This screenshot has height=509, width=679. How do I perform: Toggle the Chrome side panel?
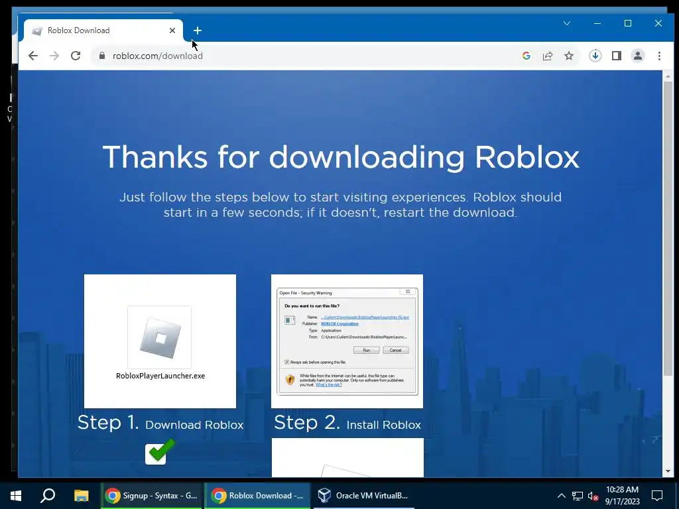(617, 56)
